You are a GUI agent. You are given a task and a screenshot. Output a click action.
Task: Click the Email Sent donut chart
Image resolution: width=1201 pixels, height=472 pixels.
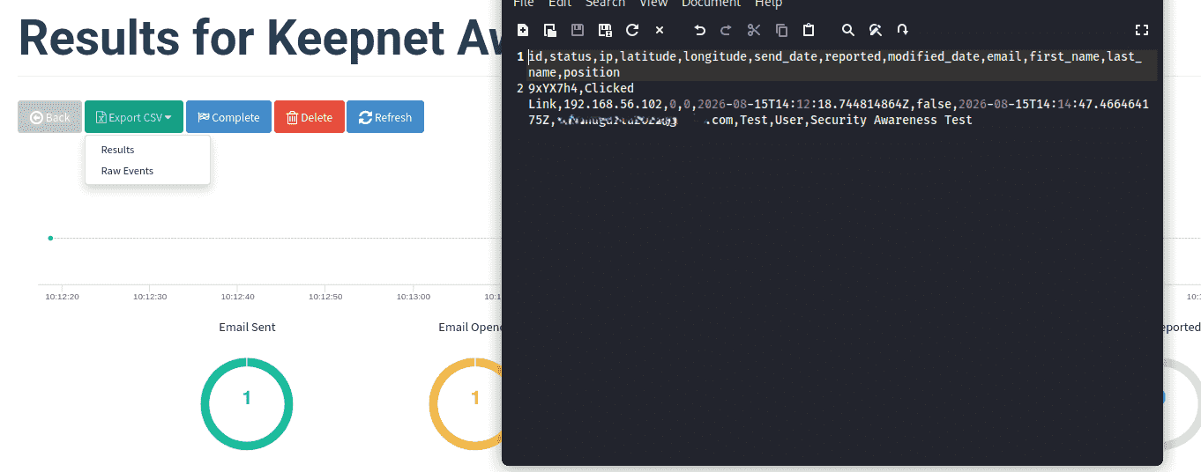tap(247, 404)
